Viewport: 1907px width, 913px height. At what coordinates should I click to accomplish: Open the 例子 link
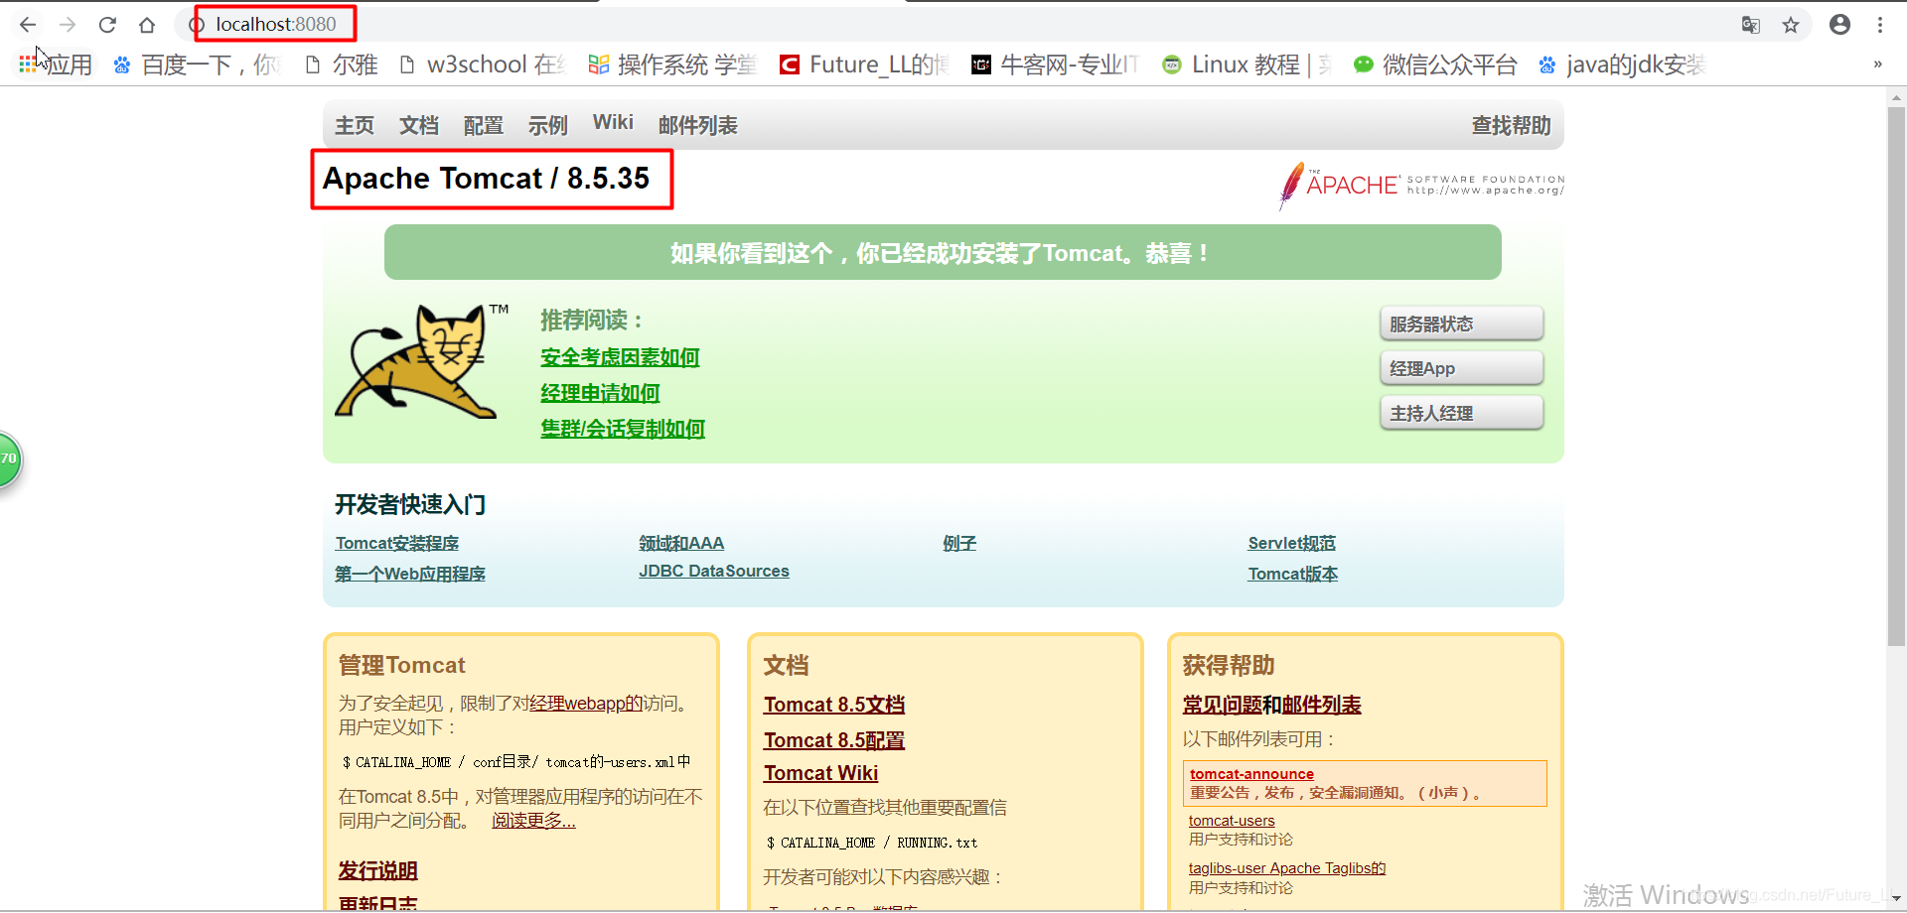(x=959, y=543)
